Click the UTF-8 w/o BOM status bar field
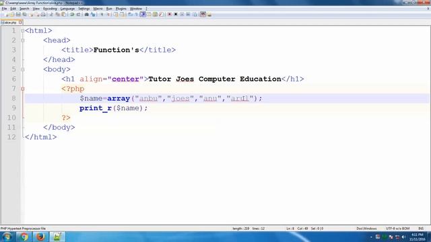This screenshot has width=431, height=242. coord(397,229)
